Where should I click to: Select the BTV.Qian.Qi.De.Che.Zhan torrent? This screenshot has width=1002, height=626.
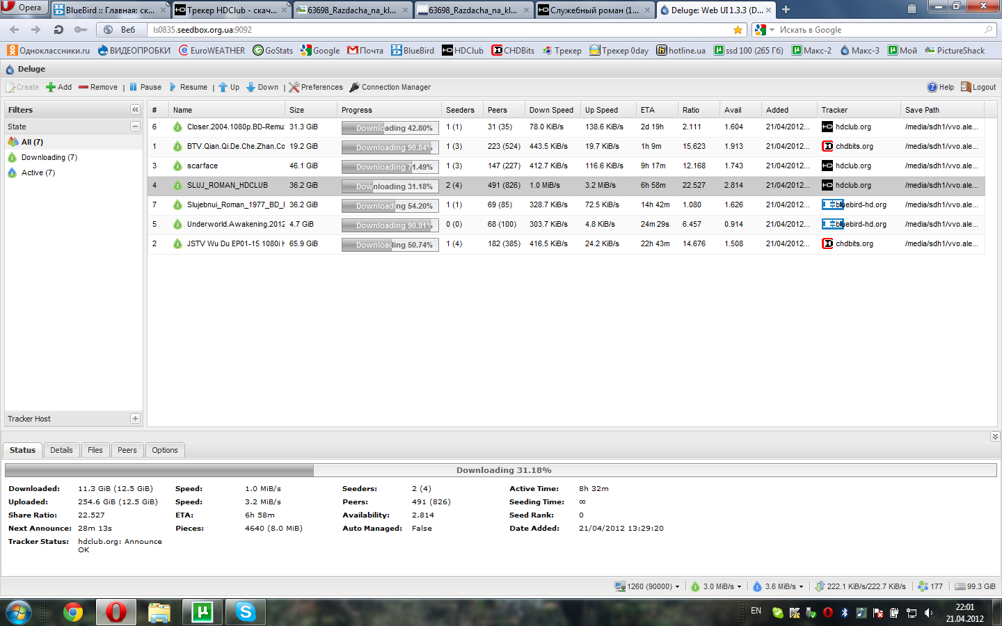click(566, 146)
